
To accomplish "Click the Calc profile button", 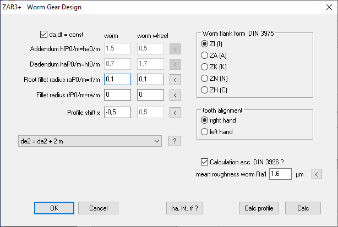I will coord(259,208).
